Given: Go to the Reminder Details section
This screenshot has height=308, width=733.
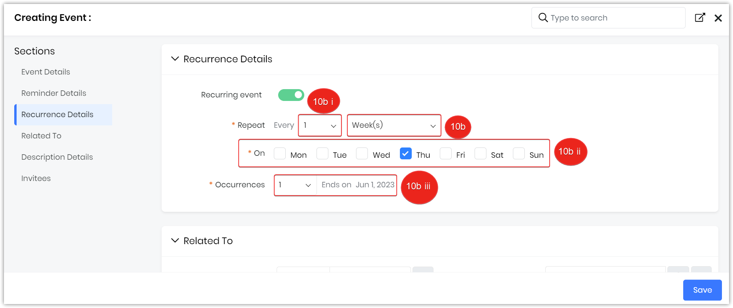Looking at the screenshot, I should coord(54,93).
